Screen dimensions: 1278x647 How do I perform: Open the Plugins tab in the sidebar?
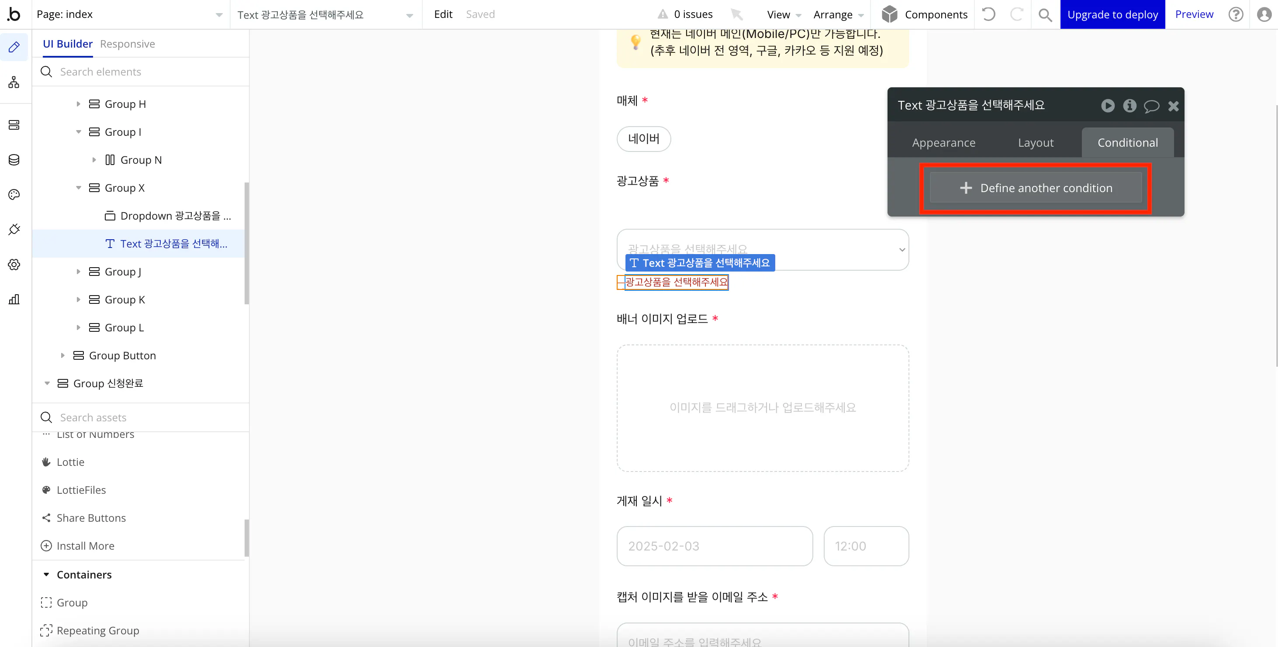point(14,229)
